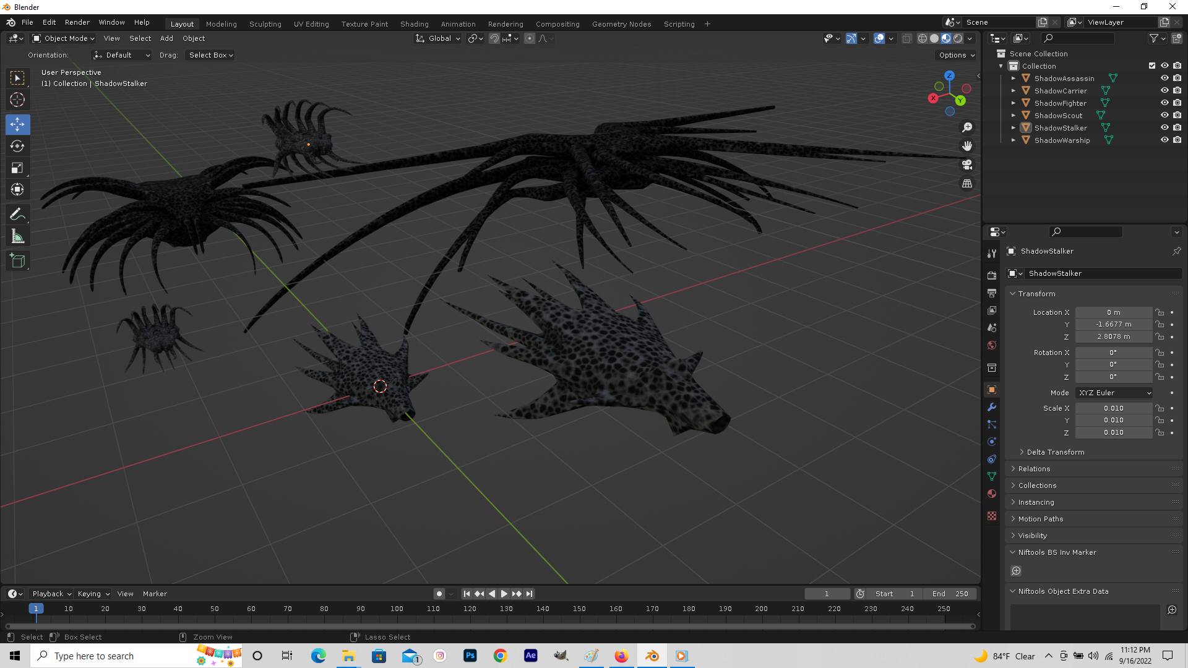Toggle camera view in viewport
This screenshot has width=1188, height=668.
coord(967,165)
